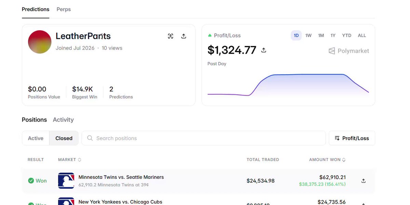This screenshot has width=410, height=205.
Task: Click "62,910.2 Minnesota Twins at 39¢" subtitle
Action: pos(114,185)
